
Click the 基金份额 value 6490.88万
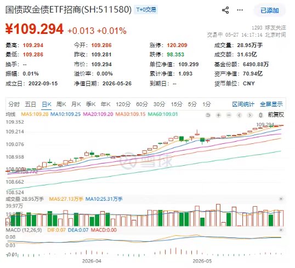point(256,65)
